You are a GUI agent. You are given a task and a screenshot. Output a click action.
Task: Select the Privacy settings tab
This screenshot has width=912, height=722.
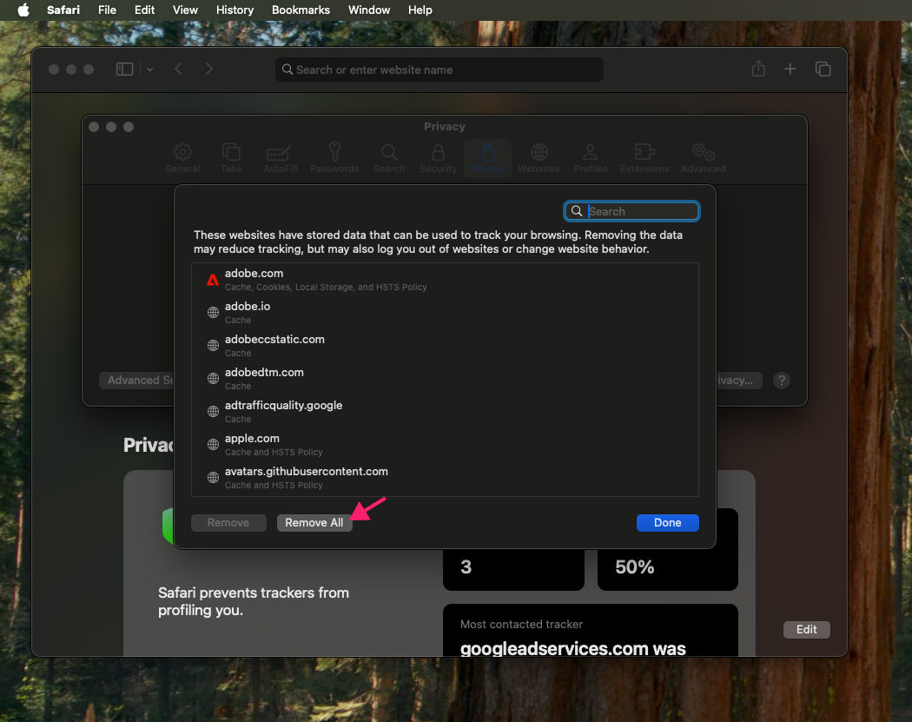tap(487, 158)
